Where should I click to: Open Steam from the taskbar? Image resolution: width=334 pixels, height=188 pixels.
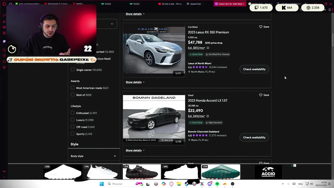coord(187,184)
